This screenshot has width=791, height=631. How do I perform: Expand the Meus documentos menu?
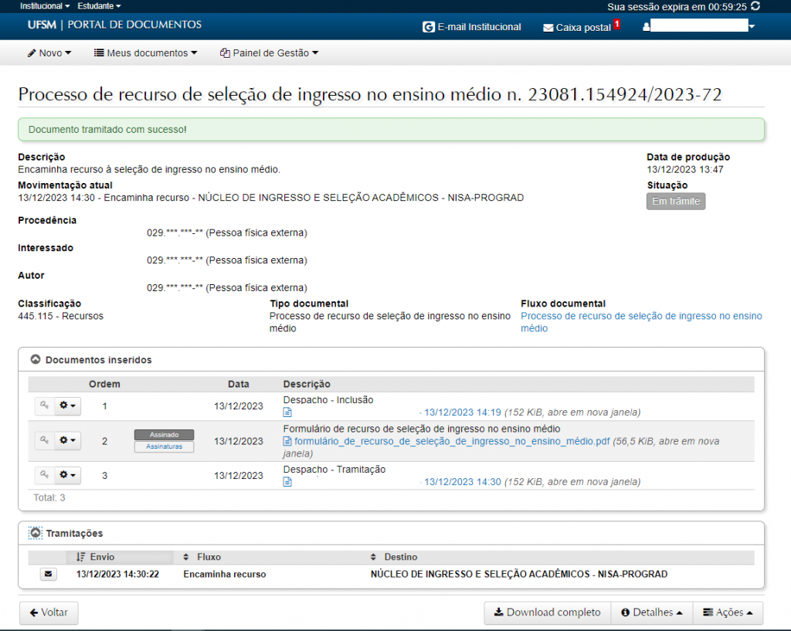point(145,53)
